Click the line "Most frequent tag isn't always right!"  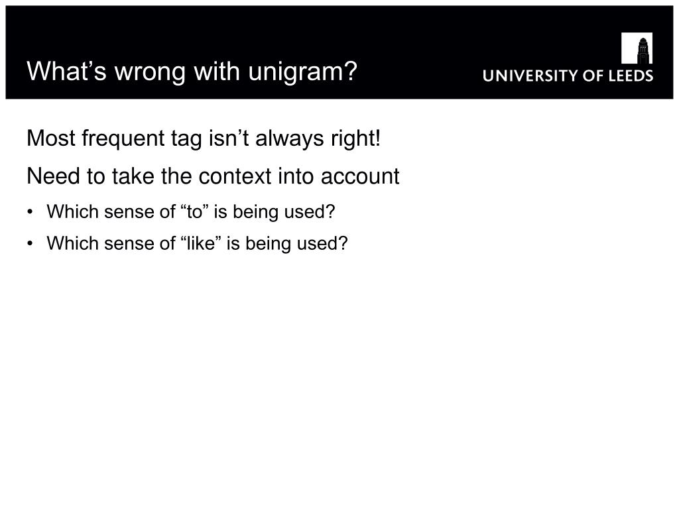[x=204, y=139]
